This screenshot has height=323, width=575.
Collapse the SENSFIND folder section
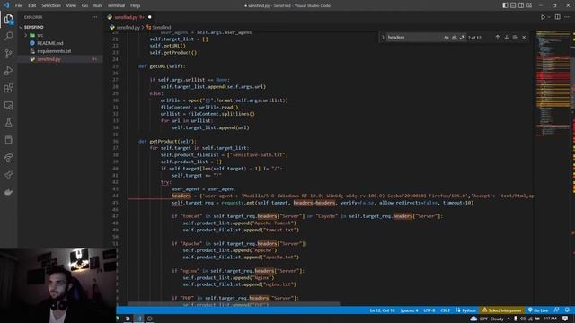60,27
